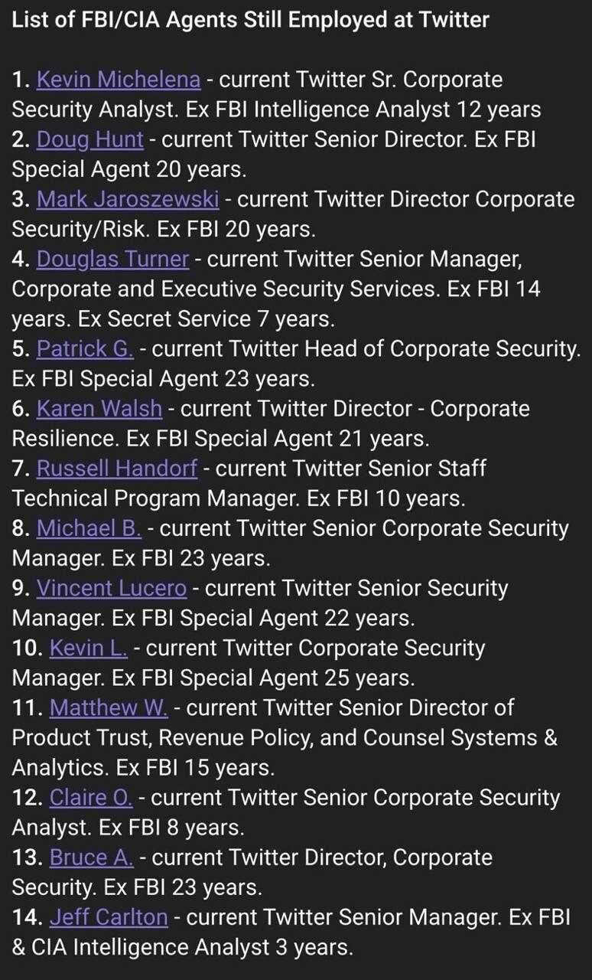592x980 pixels.
Task: Follow the Douglas Turner link
Action: 112,259
